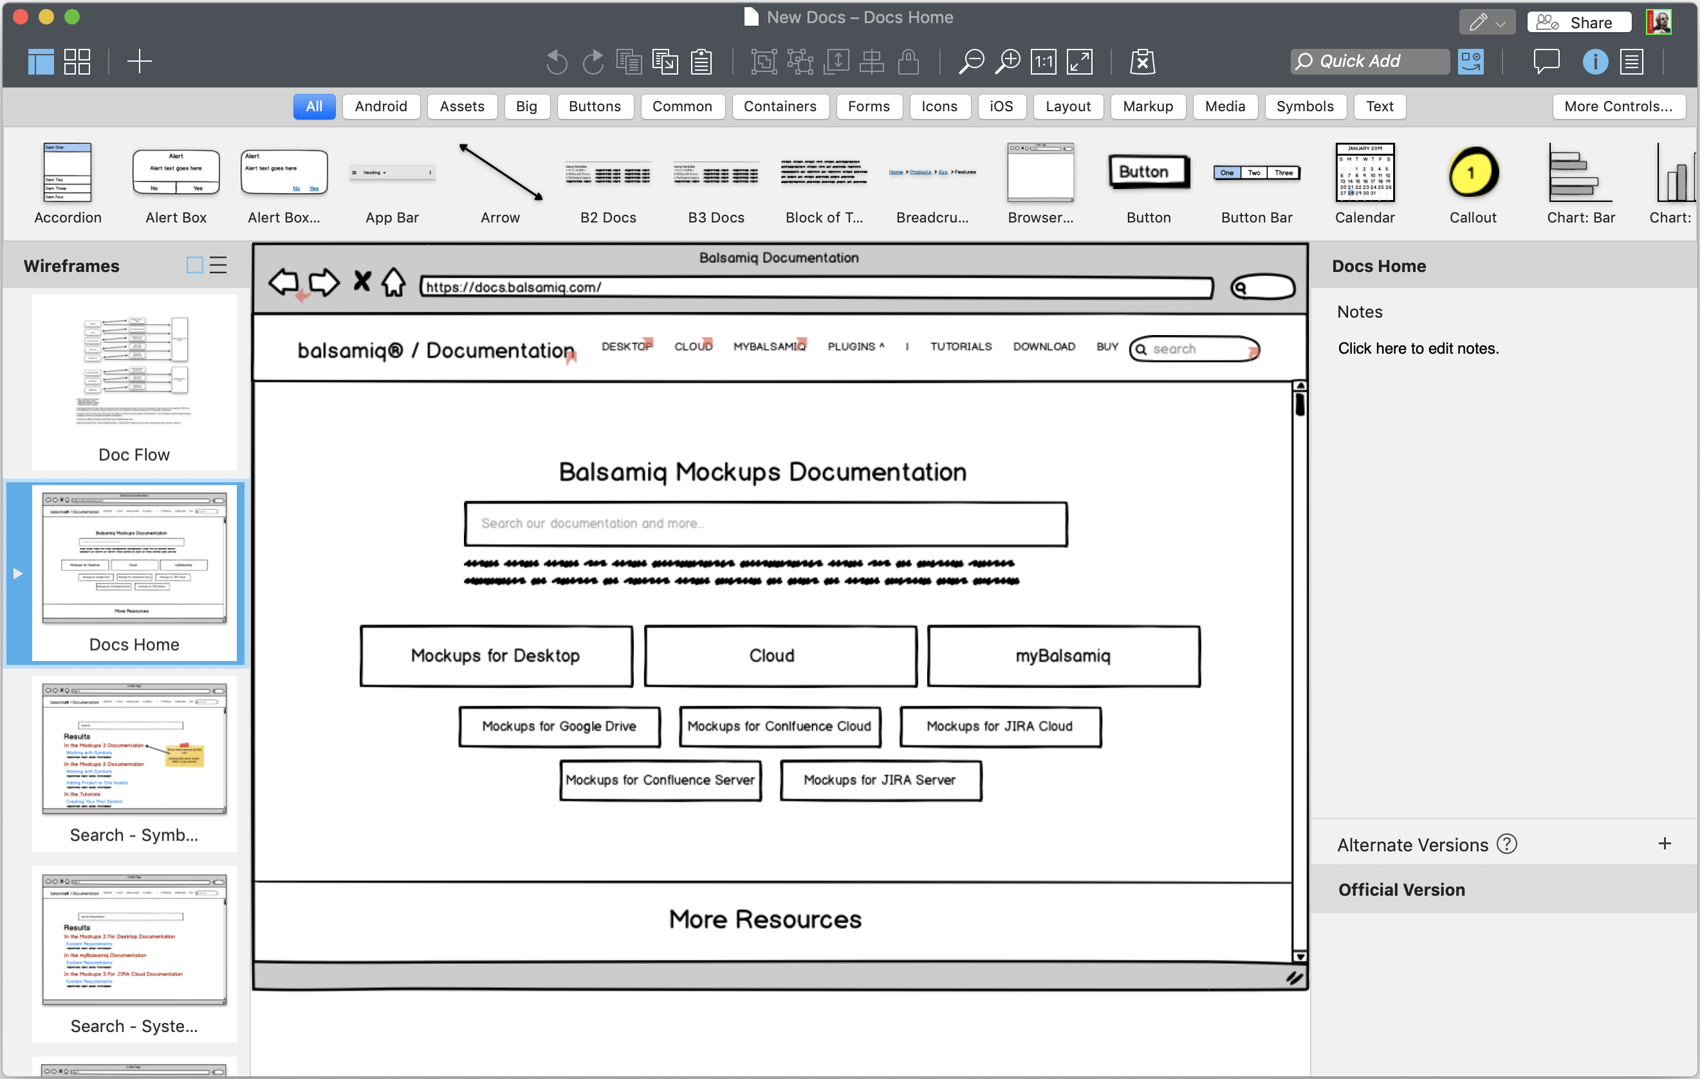
Task: Click the lock selection icon
Action: point(908,61)
